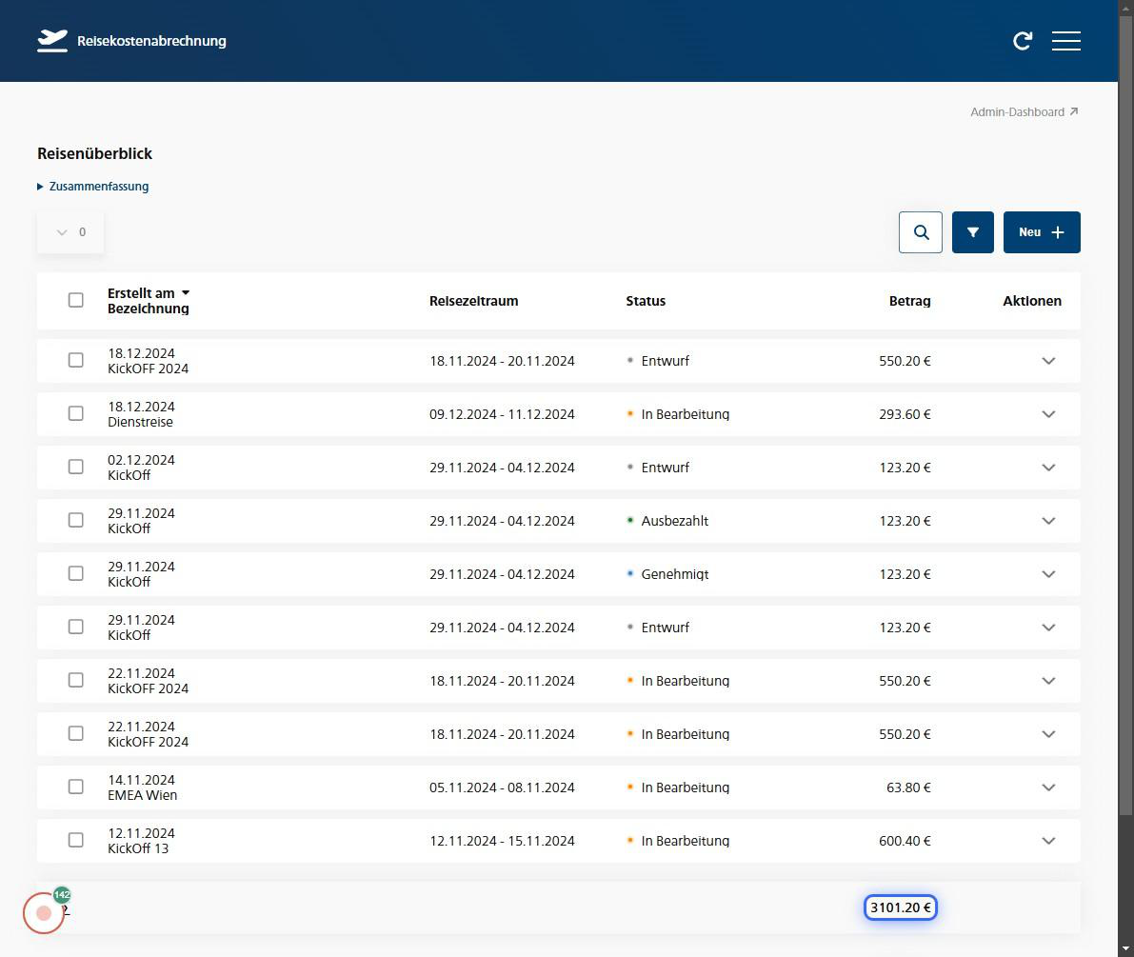1134x957 pixels.
Task: Create a new trip with Neu button
Action: pos(1042,232)
